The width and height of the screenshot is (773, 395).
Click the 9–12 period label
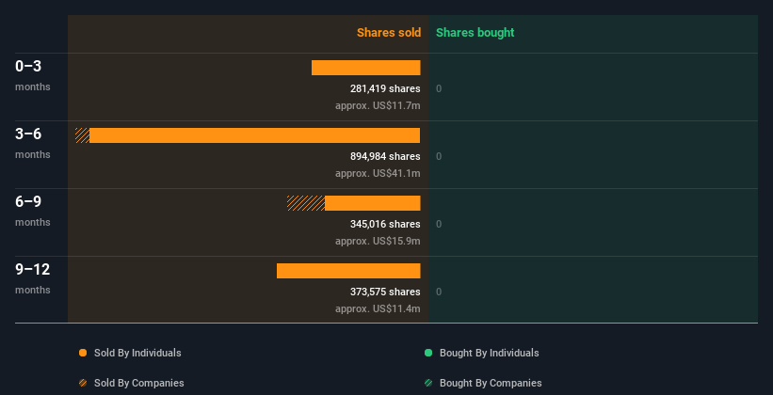pos(33,269)
